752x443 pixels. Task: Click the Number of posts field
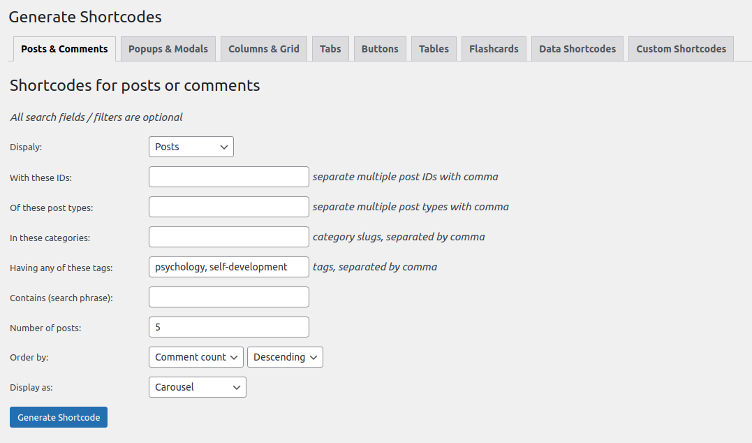[228, 327]
